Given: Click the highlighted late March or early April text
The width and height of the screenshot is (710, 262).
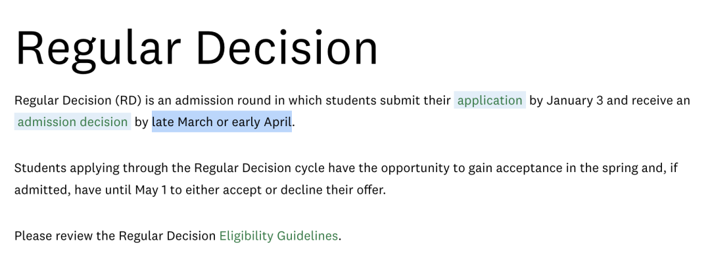Looking at the screenshot, I should (222, 121).
